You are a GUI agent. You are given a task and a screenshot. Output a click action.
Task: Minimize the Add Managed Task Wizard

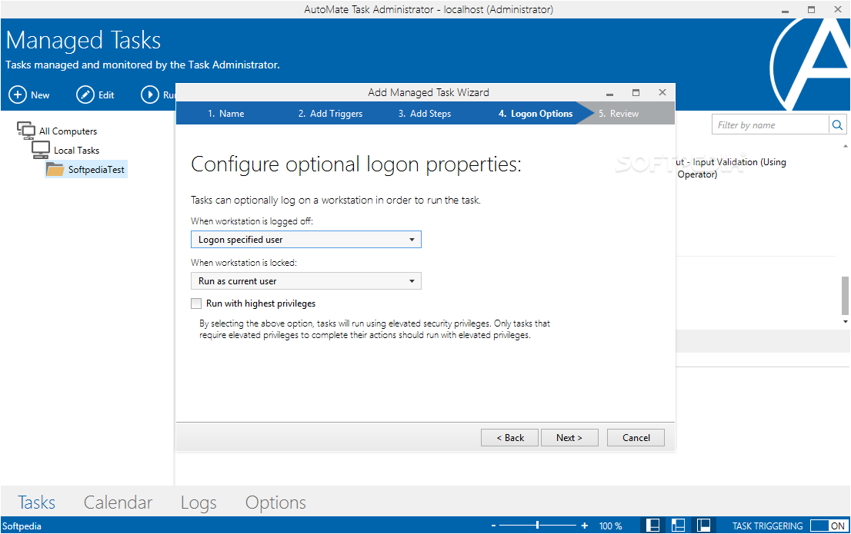point(609,94)
